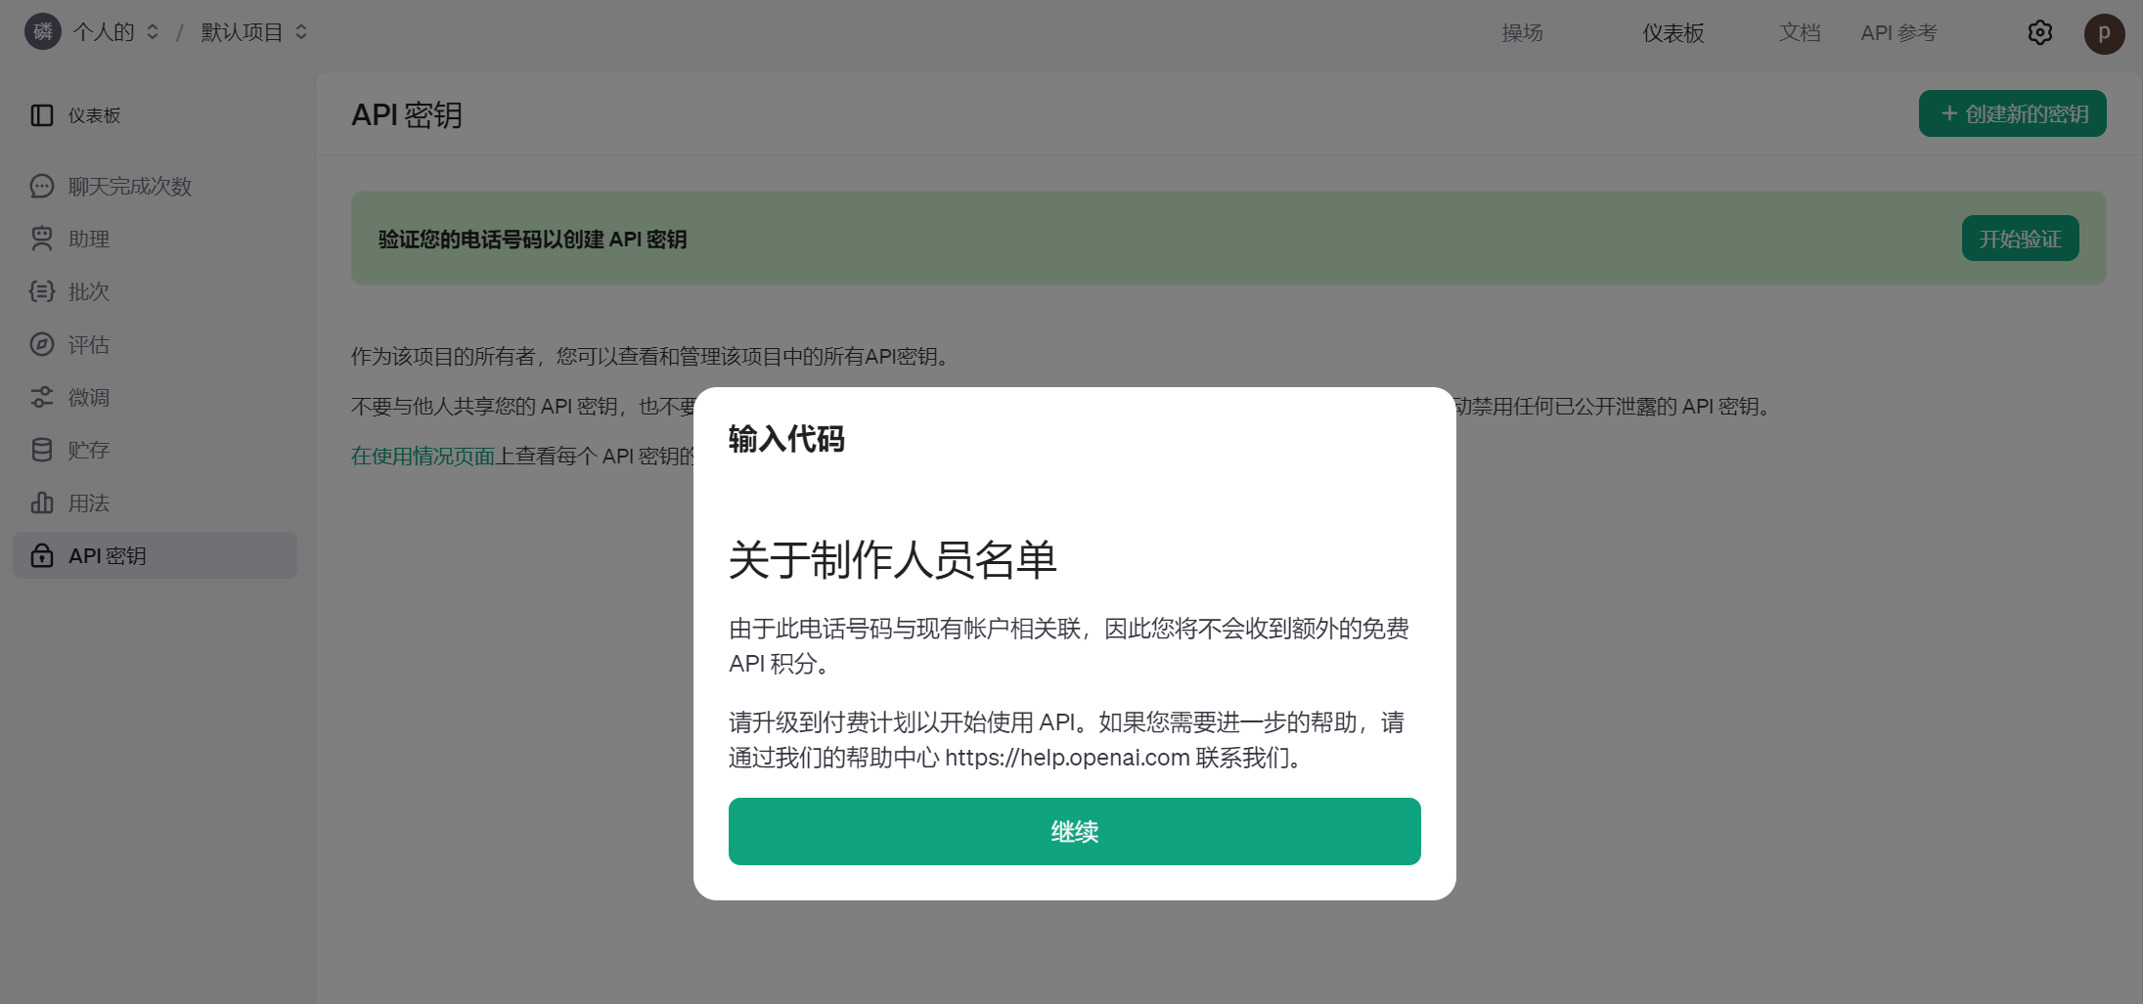Image resolution: width=2143 pixels, height=1004 pixels.
Task: Click the 开始验证 button
Action: [2020, 239]
